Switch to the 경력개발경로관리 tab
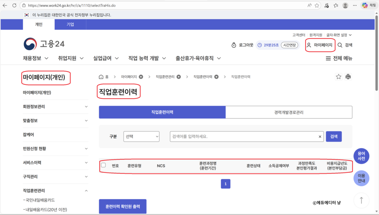Viewport: 379px width, 215px height. [289, 112]
